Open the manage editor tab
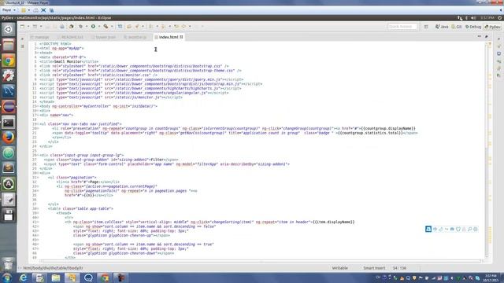Viewport: 504px width, 283px height. (x=40, y=37)
